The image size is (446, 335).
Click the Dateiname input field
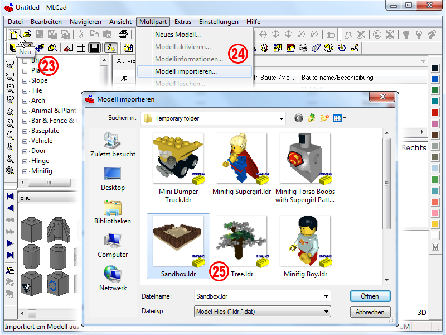pyautogui.click(x=258, y=296)
